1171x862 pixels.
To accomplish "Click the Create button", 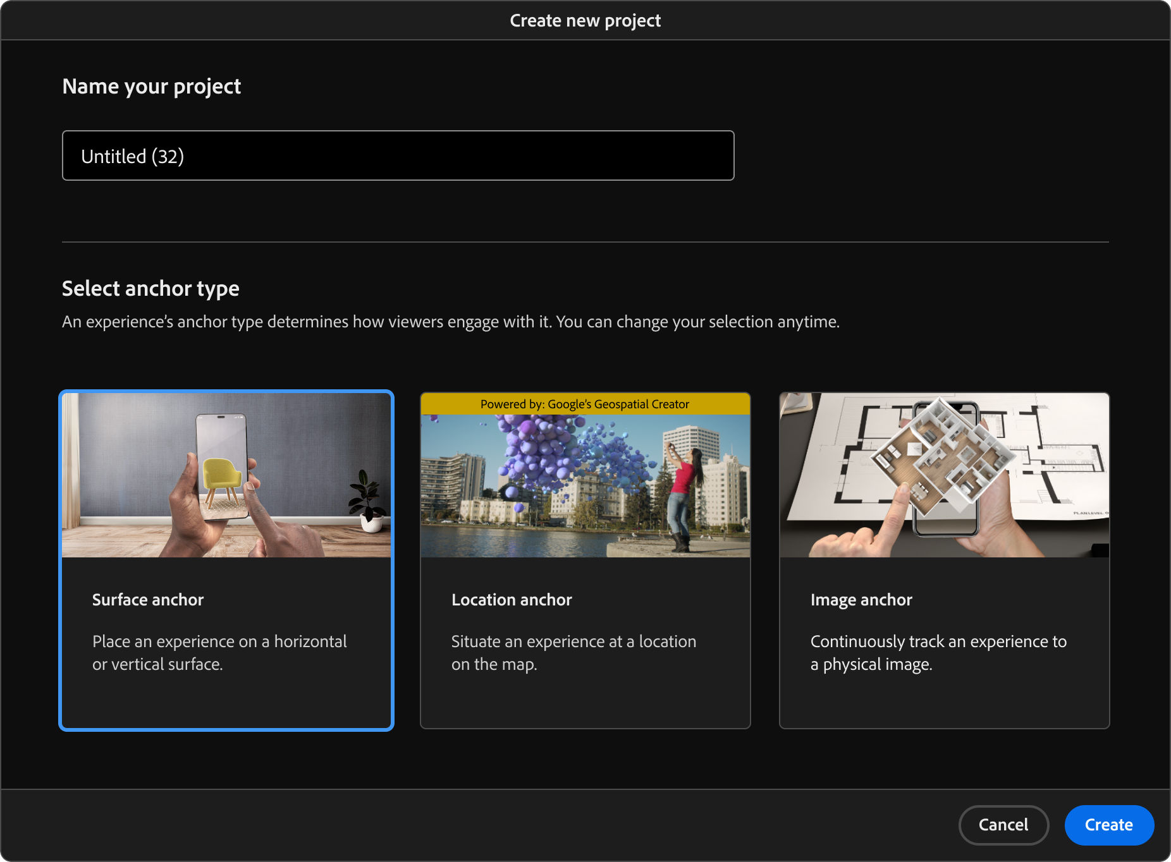I will coord(1109,825).
